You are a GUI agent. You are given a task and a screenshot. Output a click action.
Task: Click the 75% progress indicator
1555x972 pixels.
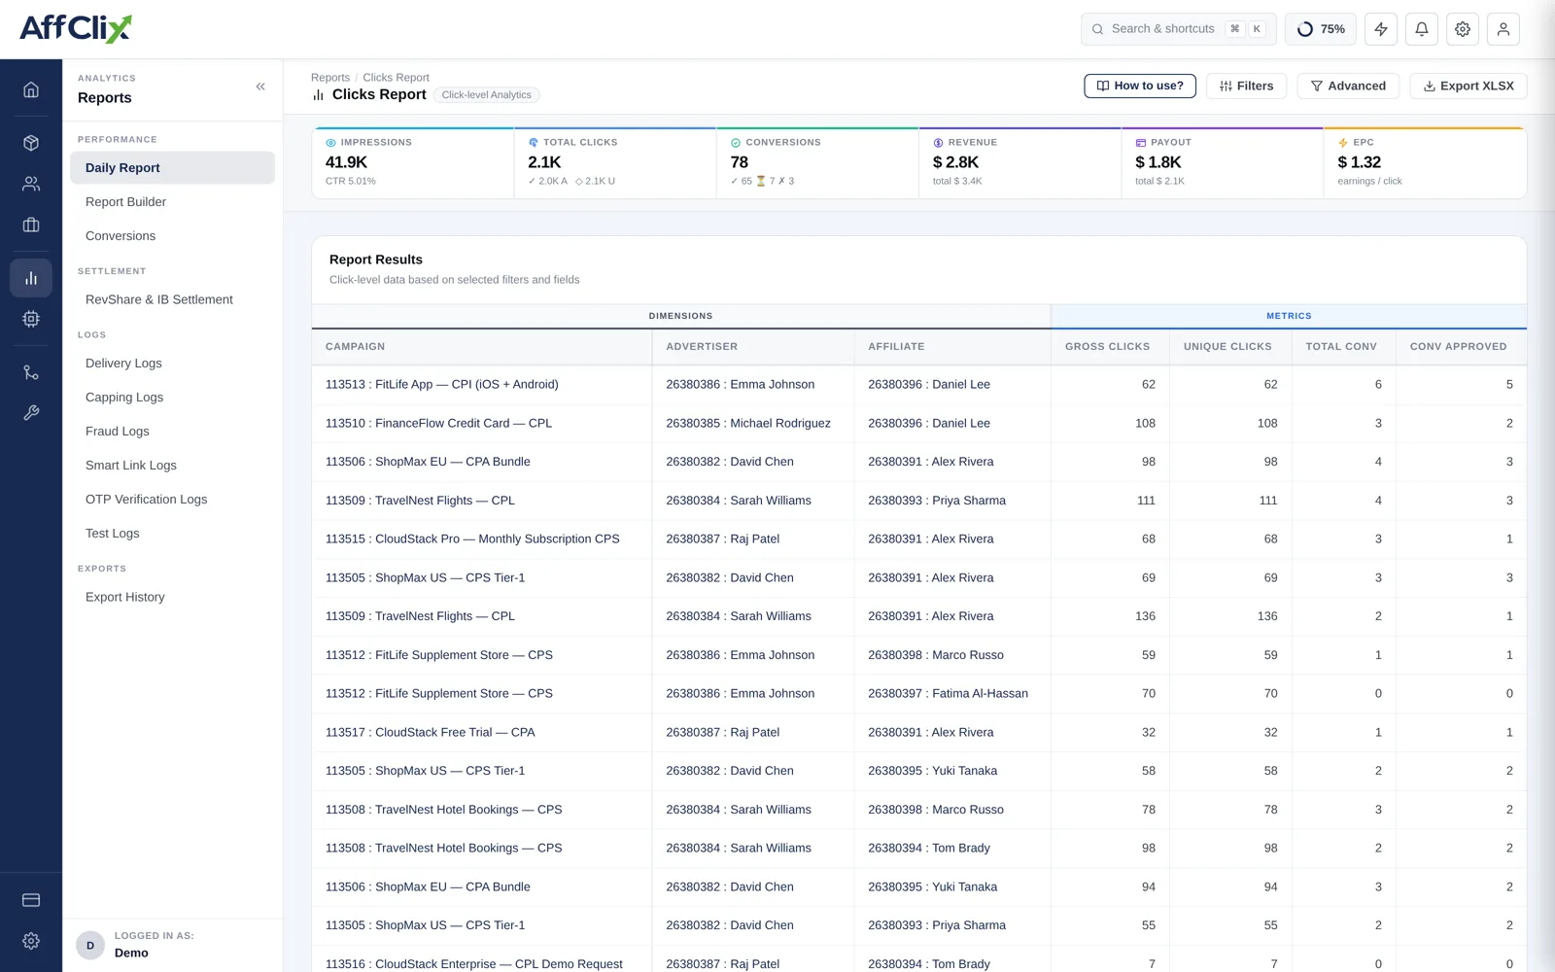1321,29
